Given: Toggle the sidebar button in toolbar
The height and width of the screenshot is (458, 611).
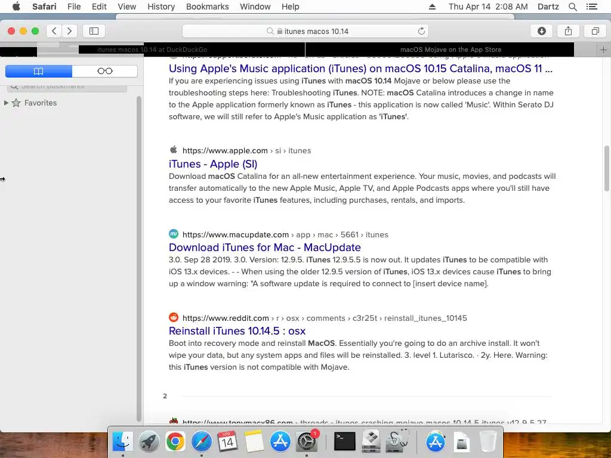Looking at the screenshot, I should [94, 31].
